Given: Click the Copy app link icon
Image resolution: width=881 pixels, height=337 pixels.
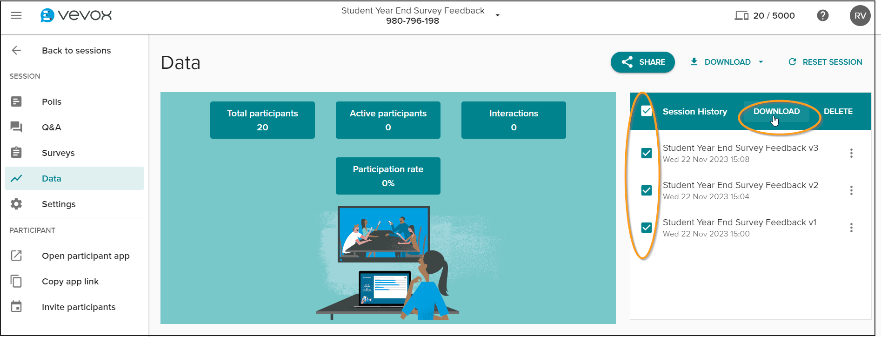Looking at the screenshot, I should [x=16, y=281].
